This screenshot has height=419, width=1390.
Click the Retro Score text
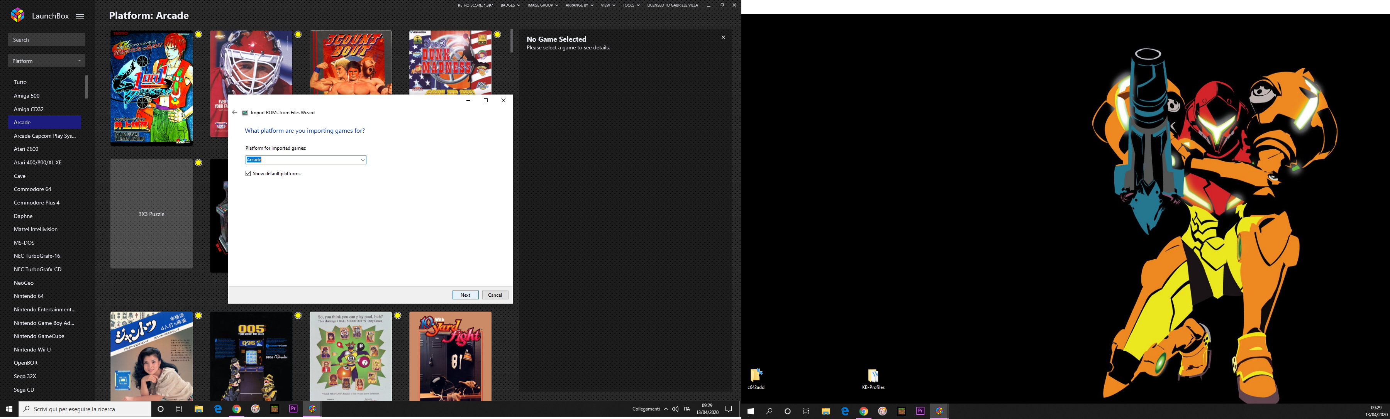[x=475, y=5]
